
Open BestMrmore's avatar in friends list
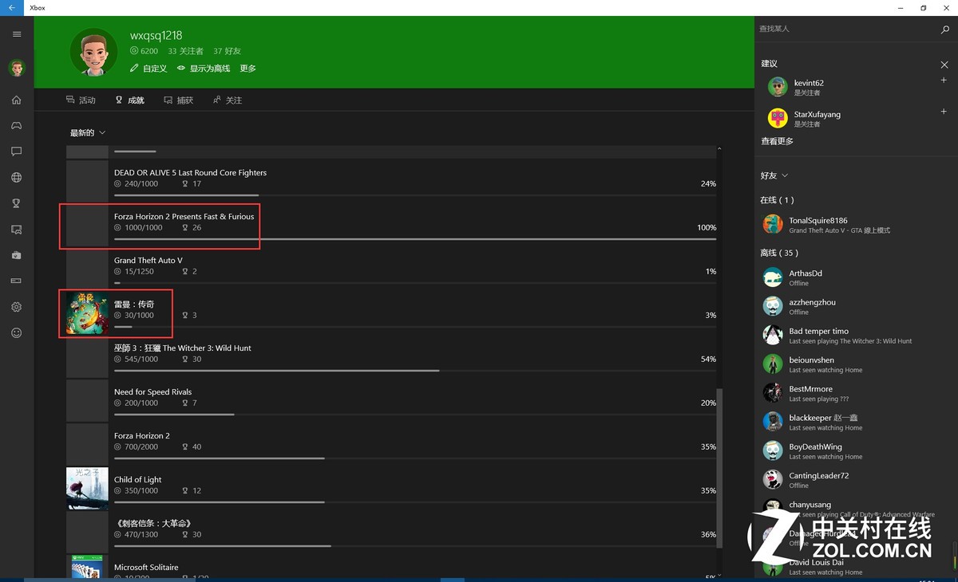(773, 393)
